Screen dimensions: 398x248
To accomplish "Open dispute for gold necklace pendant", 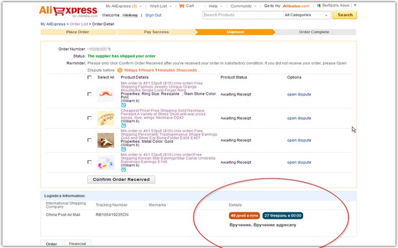I will pyautogui.click(x=299, y=118).
